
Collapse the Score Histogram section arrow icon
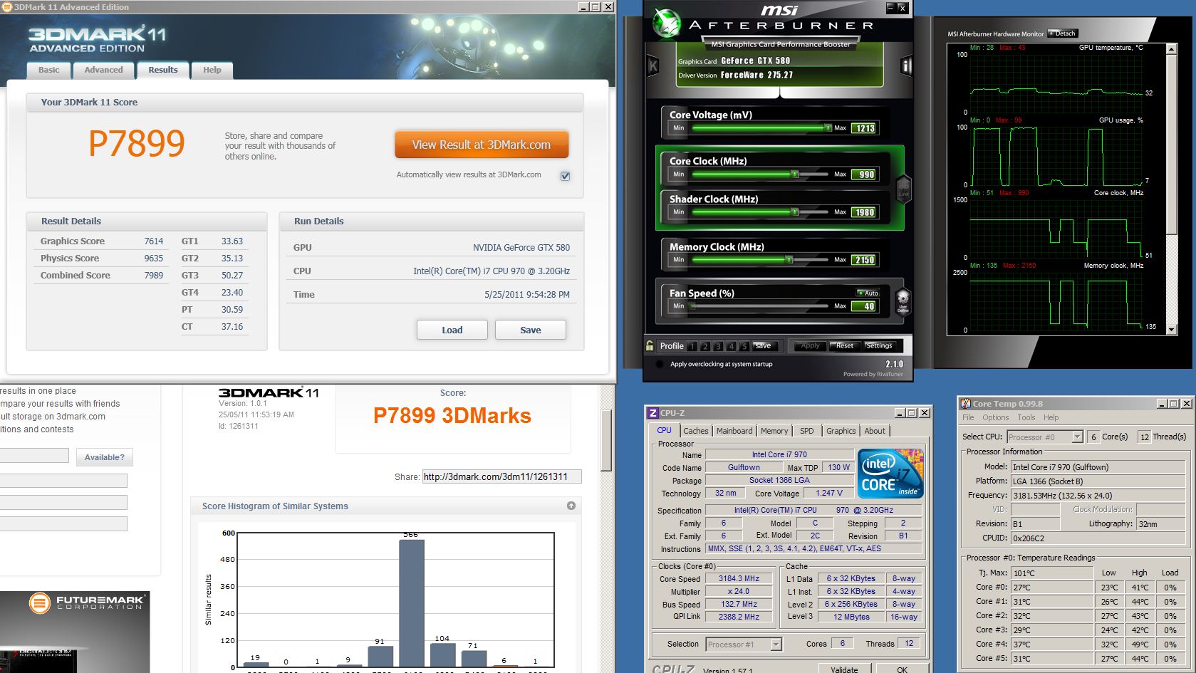[x=571, y=506]
